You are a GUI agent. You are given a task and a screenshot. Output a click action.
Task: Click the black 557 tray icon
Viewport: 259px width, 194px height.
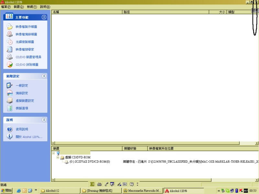[x=246, y=191]
